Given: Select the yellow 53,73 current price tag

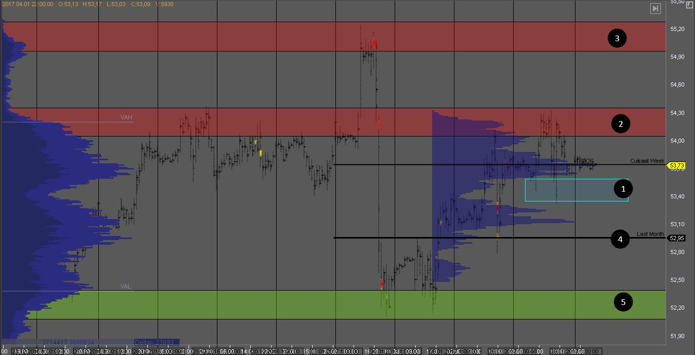Looking at the screenshot, I should tap(676, 165).
